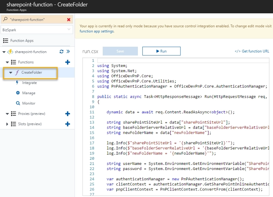Image resolution: width=273 pixels, height=197 pixels.
Task: Click the search magnifier icon
Action: pos(5,19)
